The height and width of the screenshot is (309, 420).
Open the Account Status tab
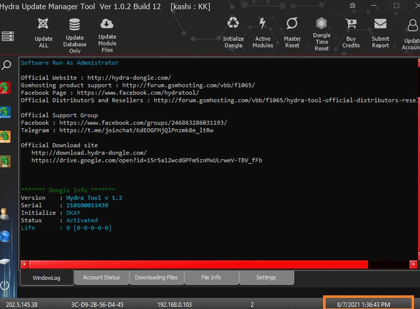tap(102, 277)
